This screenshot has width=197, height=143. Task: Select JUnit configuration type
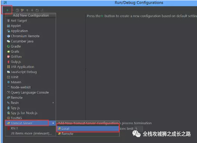tap(31, 77)
